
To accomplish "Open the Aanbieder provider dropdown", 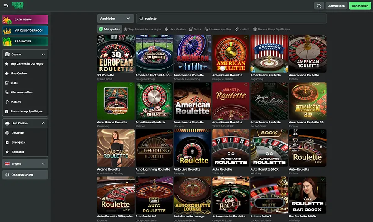I will (115, 18).
